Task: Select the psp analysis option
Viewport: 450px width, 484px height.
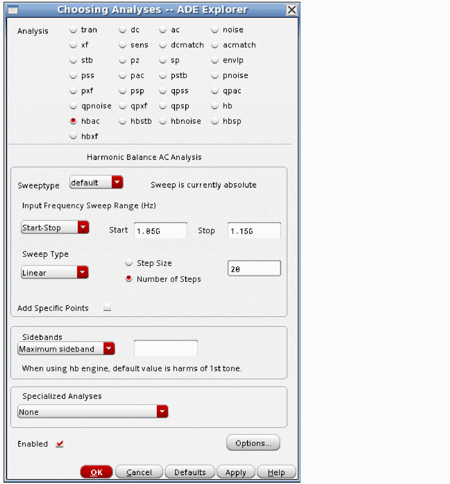Action: (x=123, y=91)
